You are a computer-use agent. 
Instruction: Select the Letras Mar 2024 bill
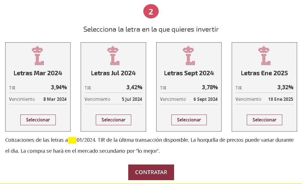click(38, 120)
